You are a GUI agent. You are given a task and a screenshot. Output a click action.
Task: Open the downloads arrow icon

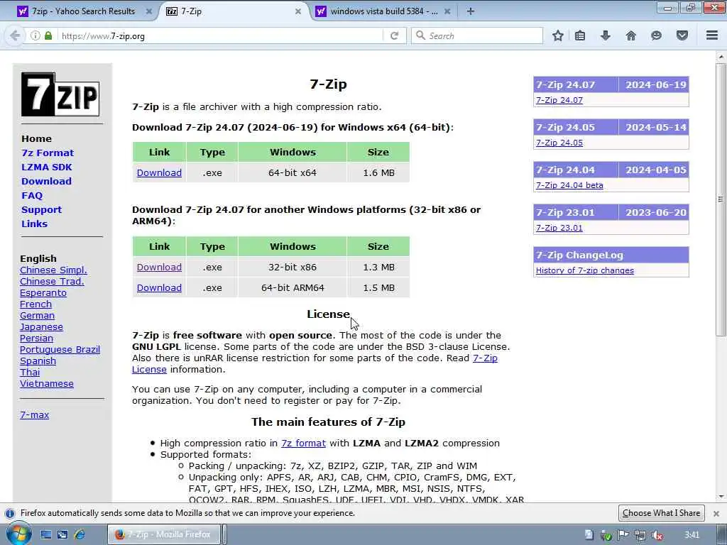pyautogui.click(x=606, y=35)
